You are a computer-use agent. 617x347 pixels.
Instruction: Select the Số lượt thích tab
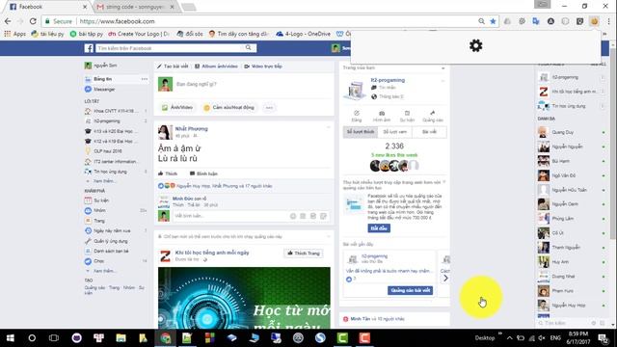point(360,132)
